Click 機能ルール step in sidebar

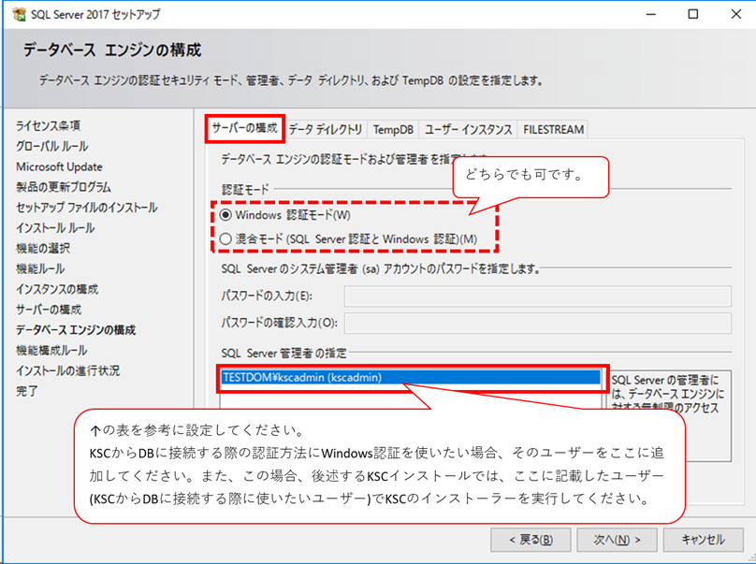[x=40, y=268]
